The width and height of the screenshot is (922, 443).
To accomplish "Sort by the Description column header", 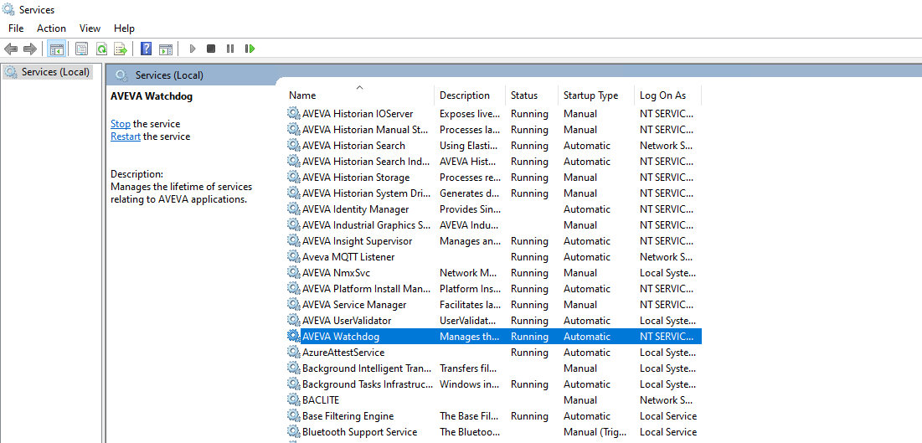I will (465, 95).
